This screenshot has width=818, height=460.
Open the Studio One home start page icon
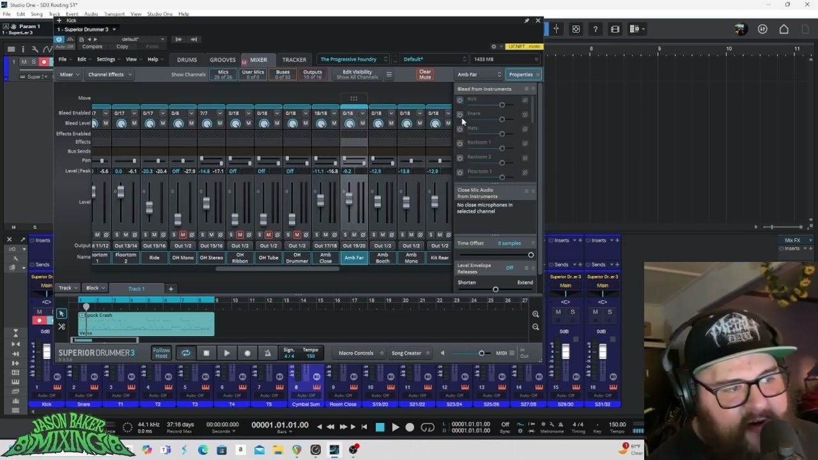click(784, 29)
